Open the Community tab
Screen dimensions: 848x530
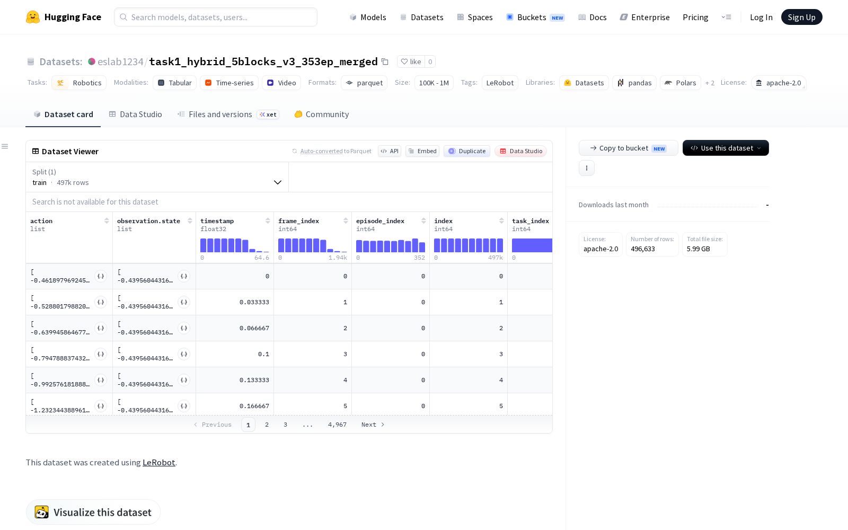point(322,114)
